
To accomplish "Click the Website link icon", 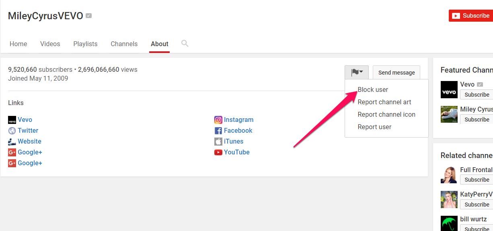I will coord(12,142).
